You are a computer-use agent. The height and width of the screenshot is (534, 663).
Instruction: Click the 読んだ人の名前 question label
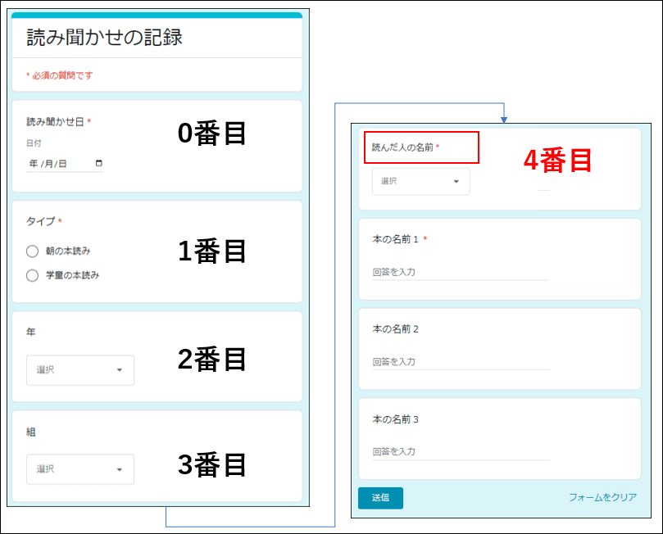click(402, 147)
